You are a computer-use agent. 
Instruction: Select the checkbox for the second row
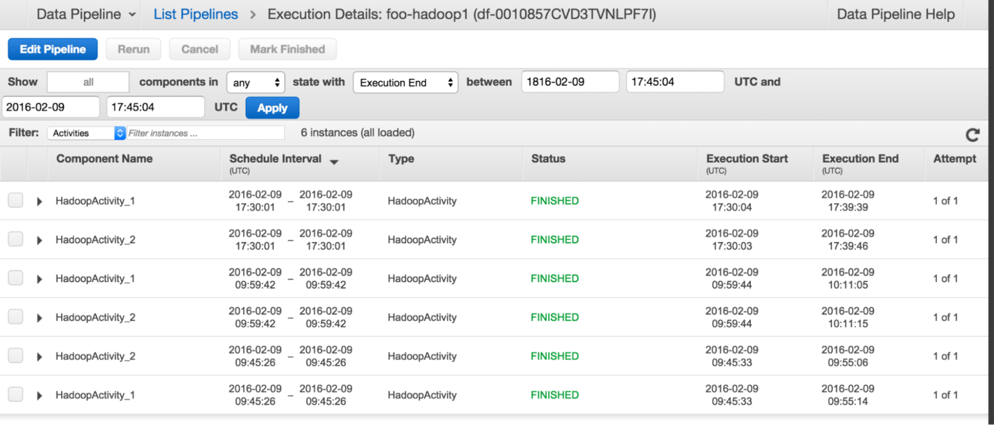15,238
